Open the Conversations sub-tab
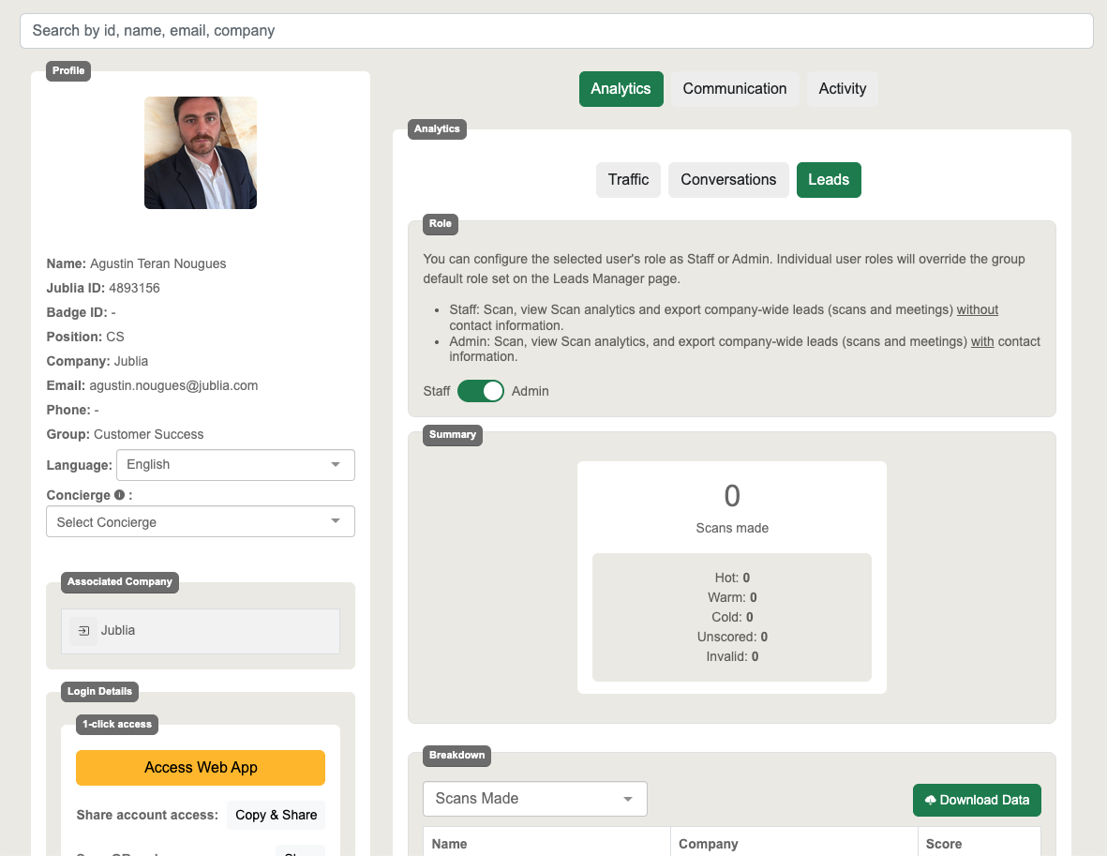1107x856 pixels. tap(728, 180)
